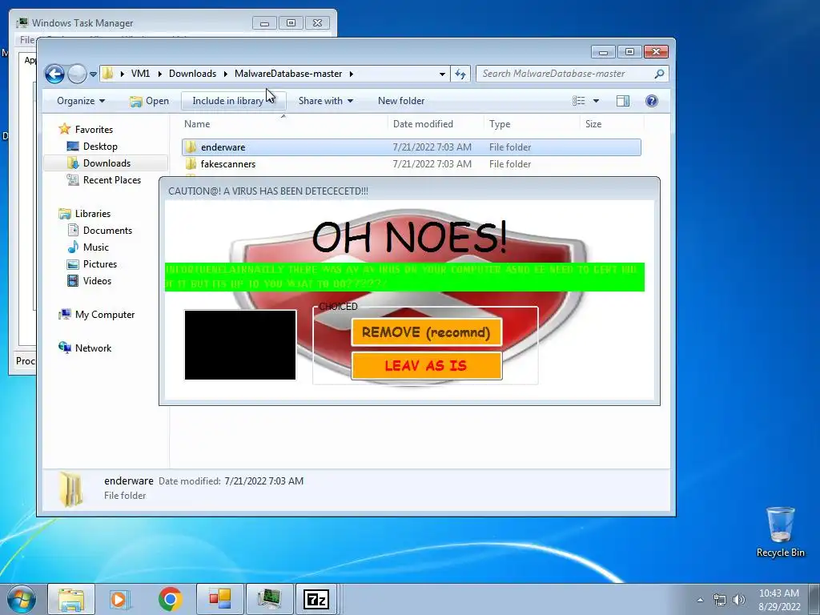This screenshot has width=820, height=615.
Task: Open Videos library
Action: (97, 281)
